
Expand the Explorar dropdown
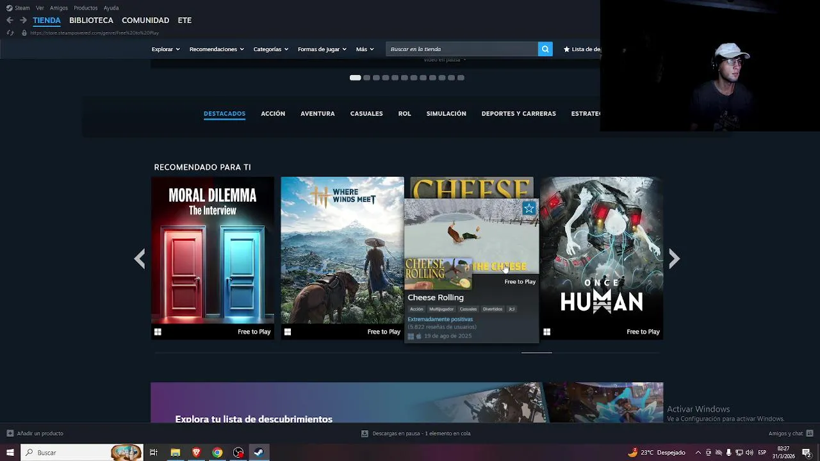coord(165,49)
